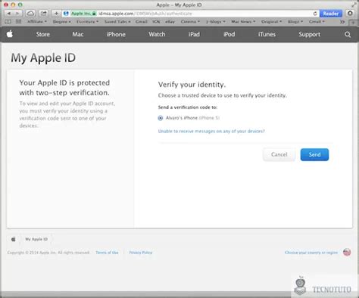Click 'Choose your country or region' link
359x298 pixels.
311,253
